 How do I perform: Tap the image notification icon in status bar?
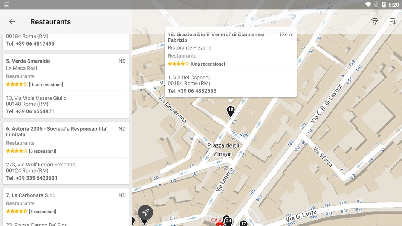7,5
